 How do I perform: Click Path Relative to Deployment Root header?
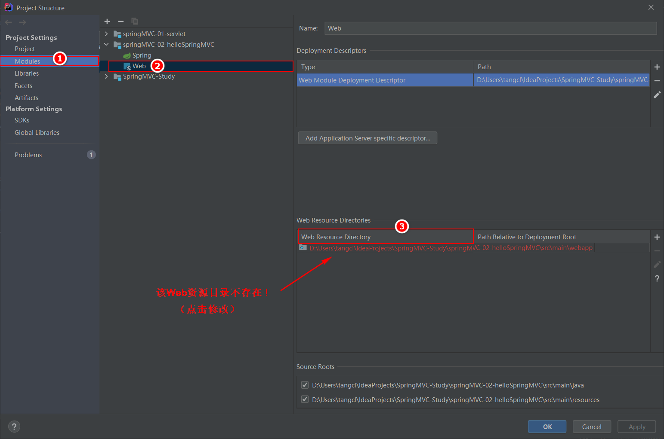click(x=562, y=237)
